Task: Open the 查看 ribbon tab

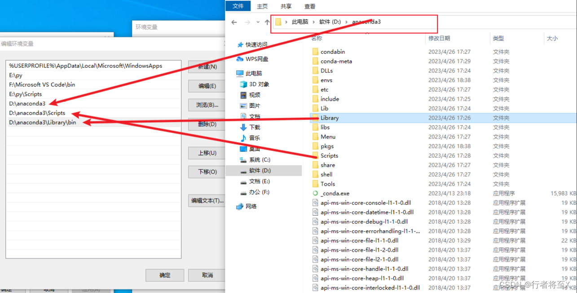Action: [x=310, y=6]
